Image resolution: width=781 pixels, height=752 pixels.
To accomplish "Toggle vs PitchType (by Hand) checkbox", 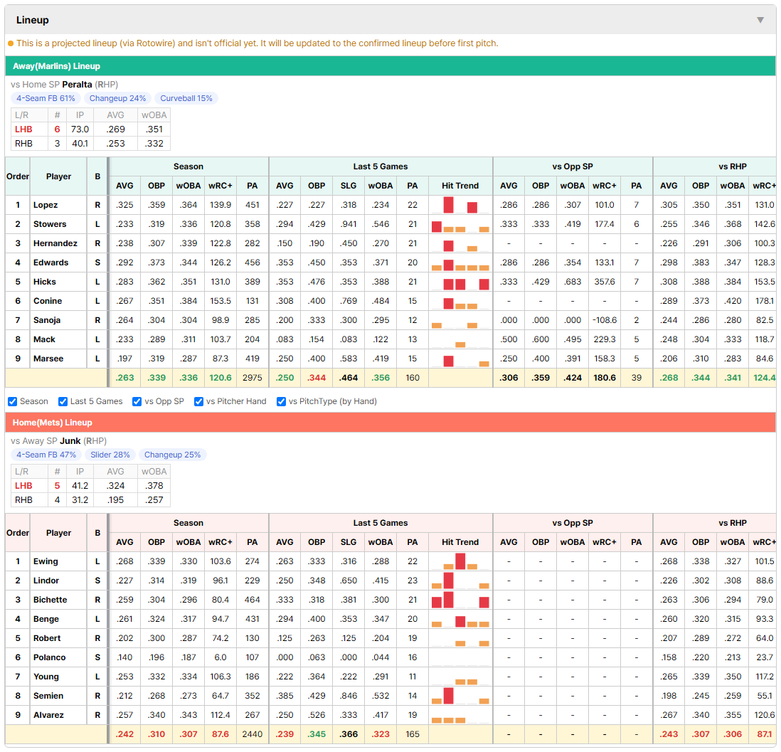I will tap(282, 402).
